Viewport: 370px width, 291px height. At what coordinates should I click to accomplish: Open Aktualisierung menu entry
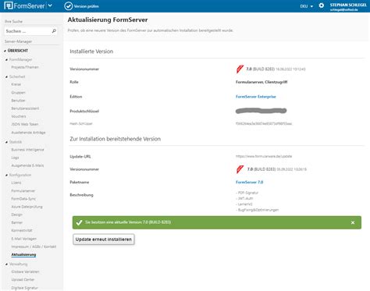pyautogui.click(x=23, y=254)
